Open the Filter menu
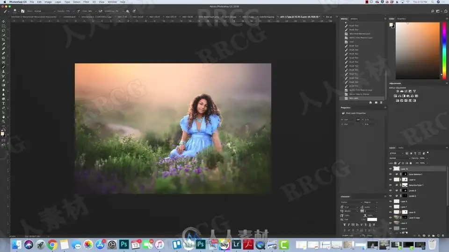The image size is (449, 252). (x=86, y=2)
